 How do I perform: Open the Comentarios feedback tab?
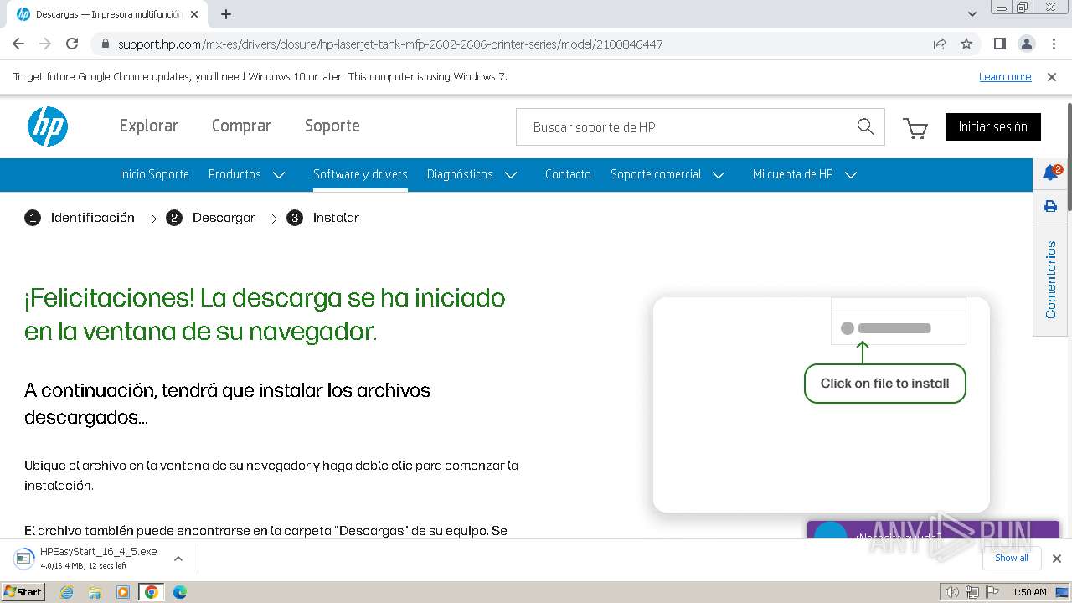[x=1050, y=280]
